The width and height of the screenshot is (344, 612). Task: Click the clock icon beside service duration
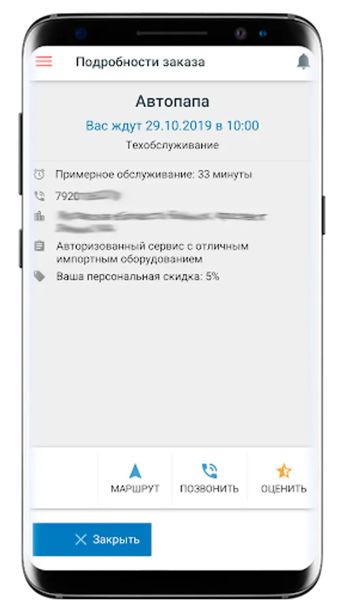[39, 175]
